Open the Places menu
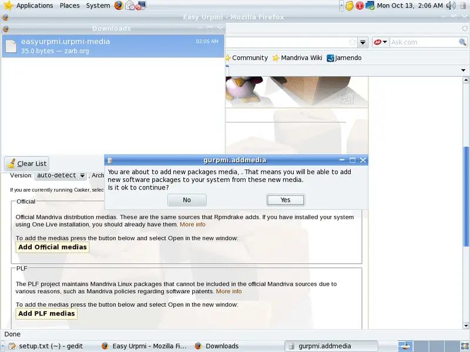The image size is (470, 352). (69, 5)
